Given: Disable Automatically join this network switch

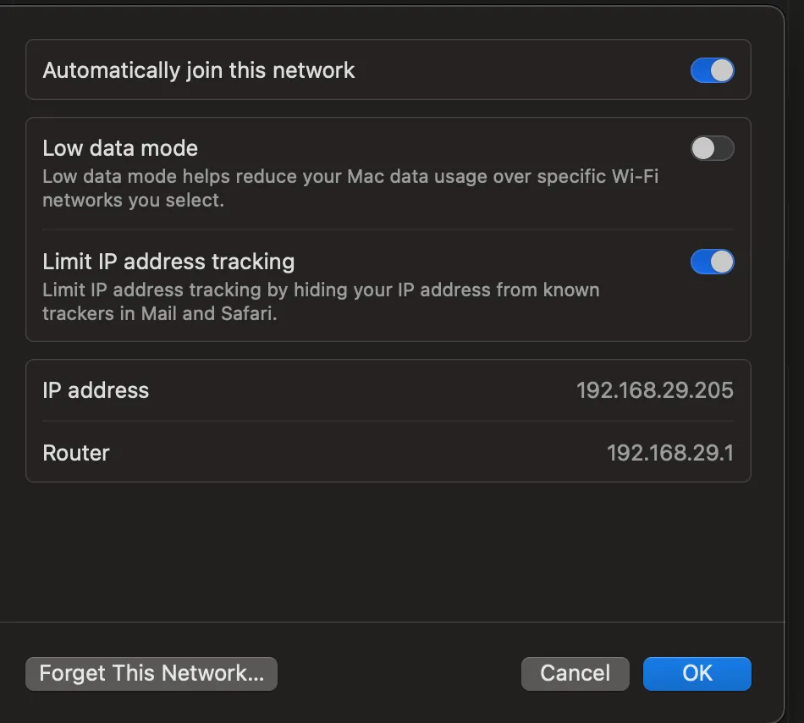Looking at the screenshot, I should click(x=712, y=70).
